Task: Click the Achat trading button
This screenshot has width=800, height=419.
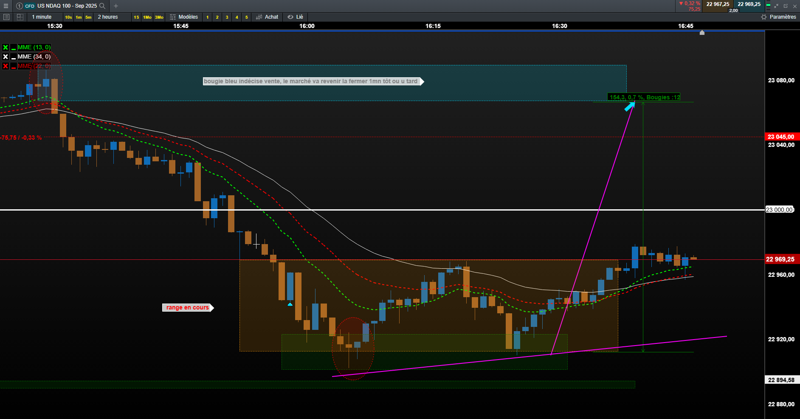Action: point(267,17)
